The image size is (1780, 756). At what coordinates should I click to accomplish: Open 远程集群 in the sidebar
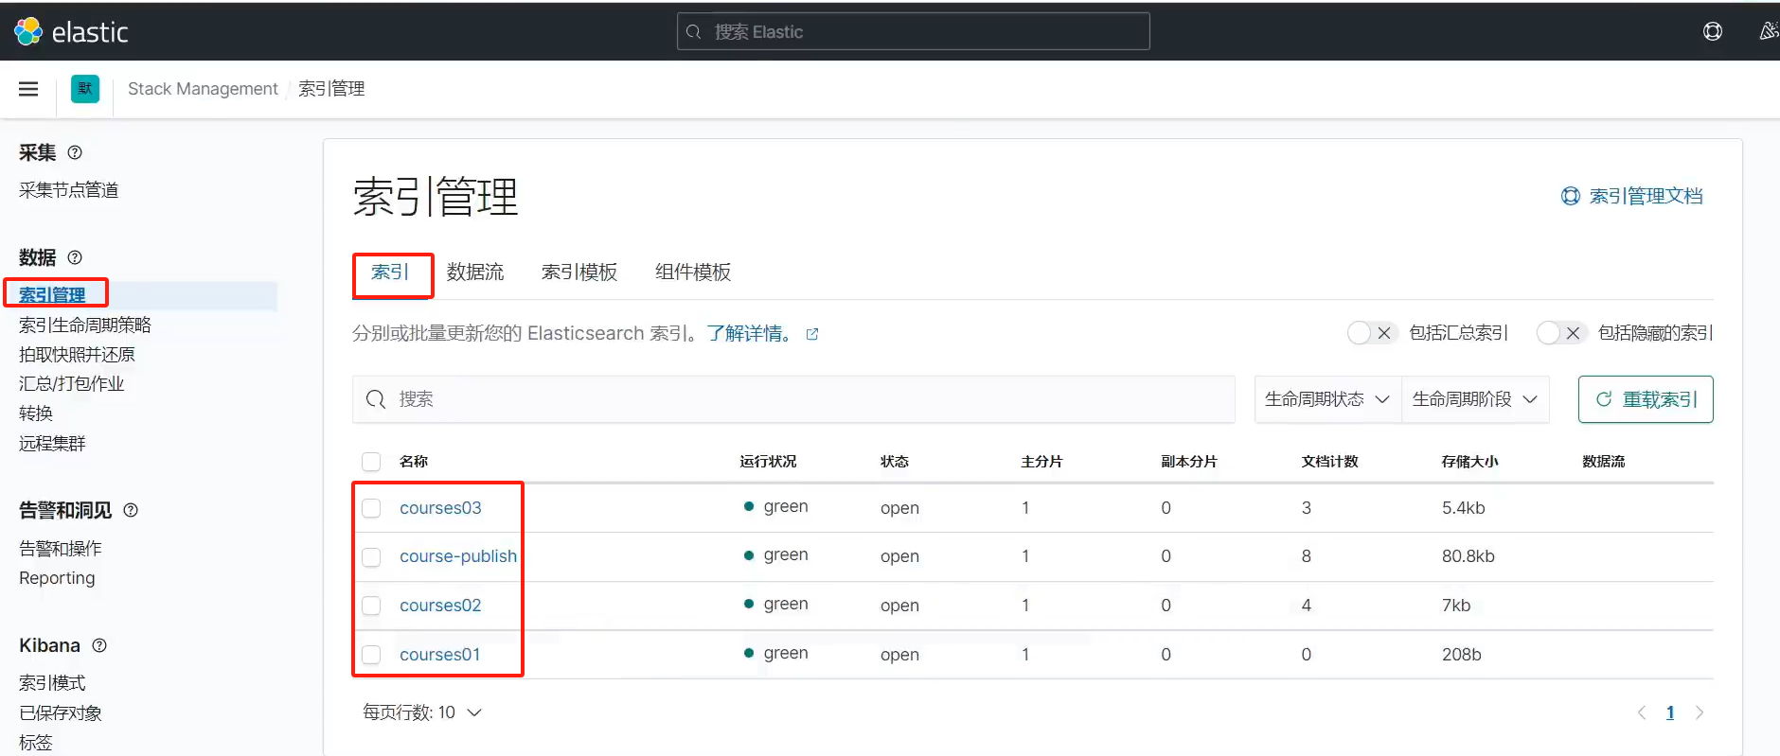(52, 444)
